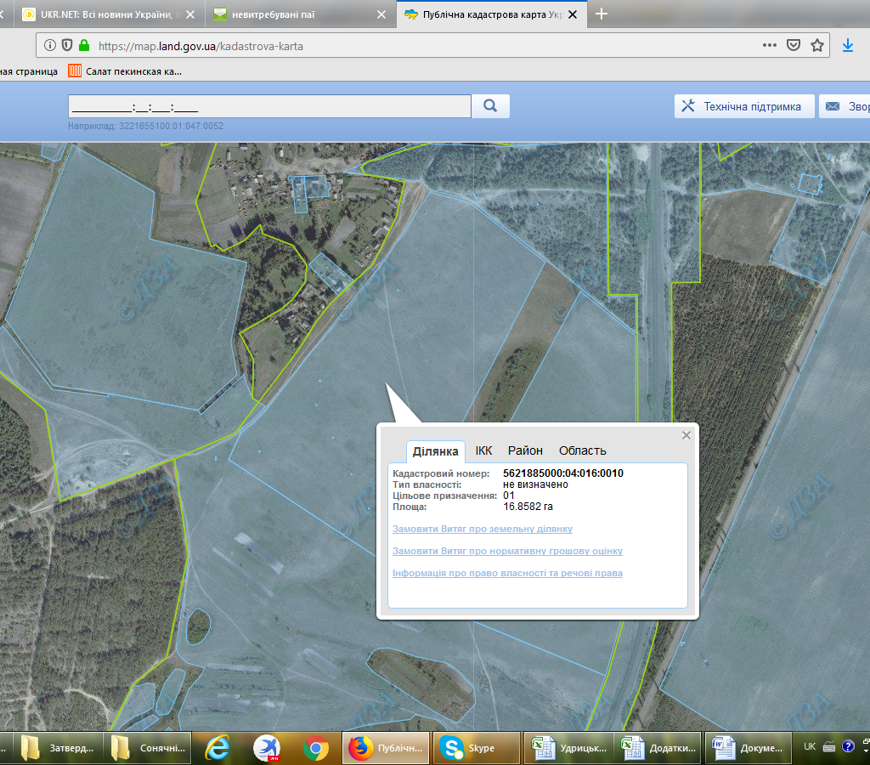Click the green padlock site security icon

click(x=83, y=46)
